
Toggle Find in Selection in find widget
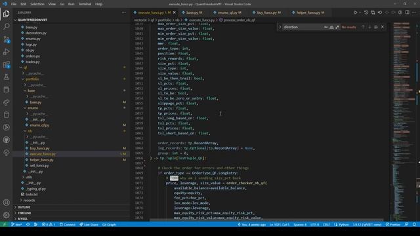coord(376,27)
